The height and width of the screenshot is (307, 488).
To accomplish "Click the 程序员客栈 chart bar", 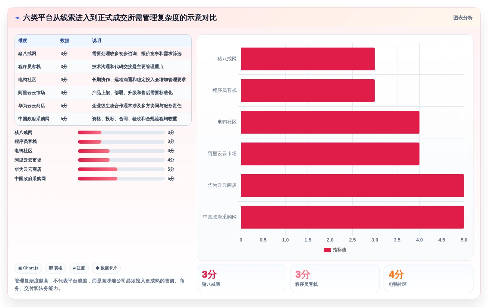I will pyautogui.click(x=308, y=90).
